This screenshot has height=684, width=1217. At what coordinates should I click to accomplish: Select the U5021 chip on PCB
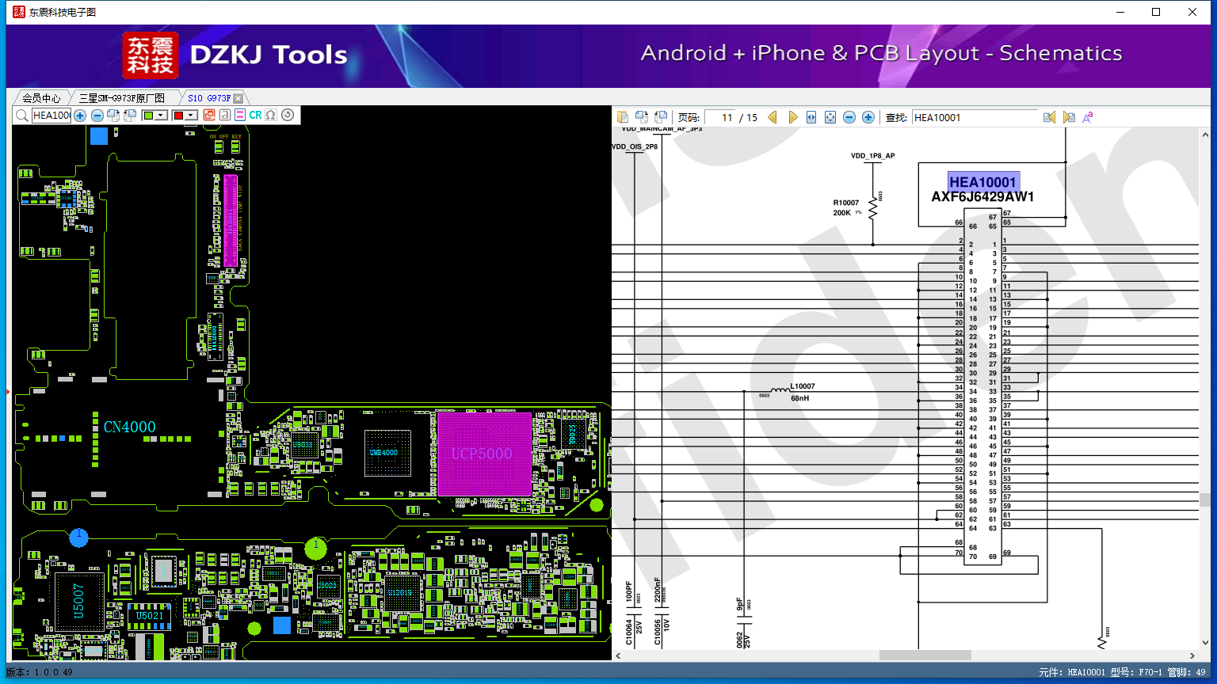149,615
